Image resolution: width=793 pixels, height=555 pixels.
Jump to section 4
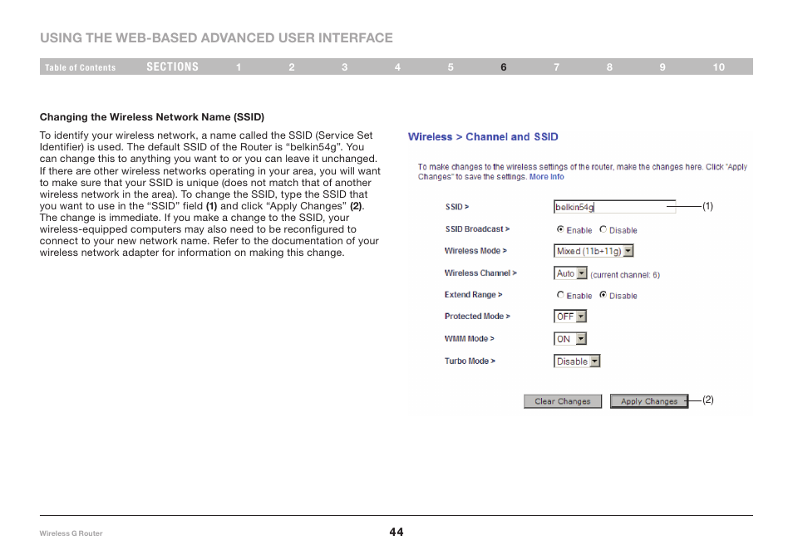397,67
